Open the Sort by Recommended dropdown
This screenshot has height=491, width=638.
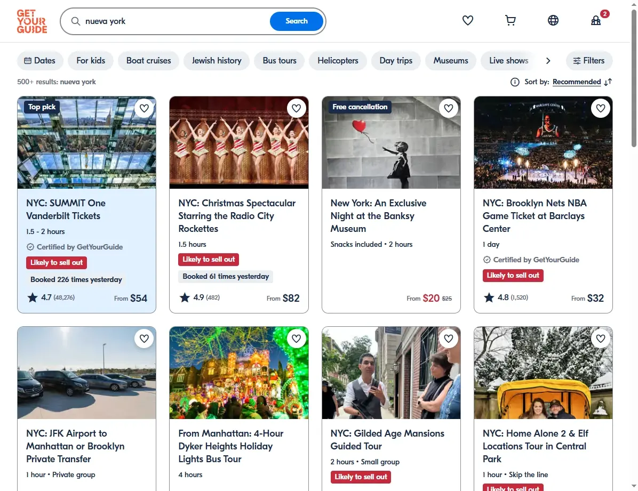577,82
